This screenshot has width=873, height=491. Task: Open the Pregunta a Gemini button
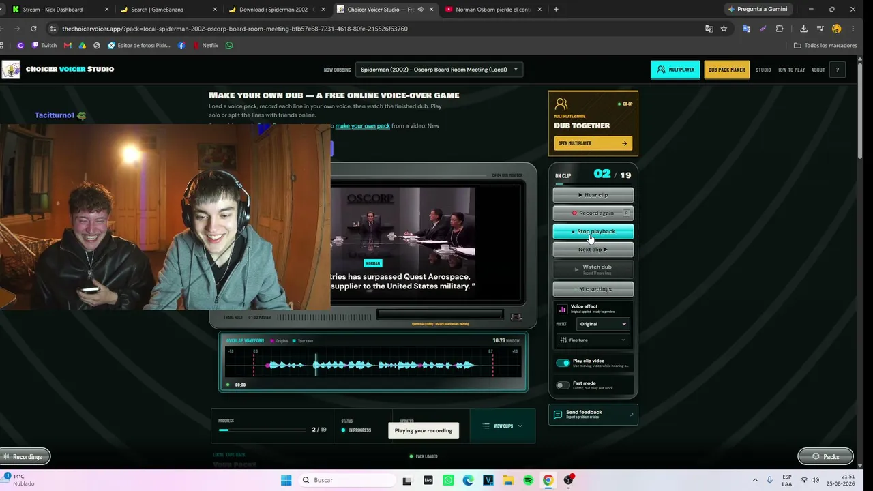point(757,10)
